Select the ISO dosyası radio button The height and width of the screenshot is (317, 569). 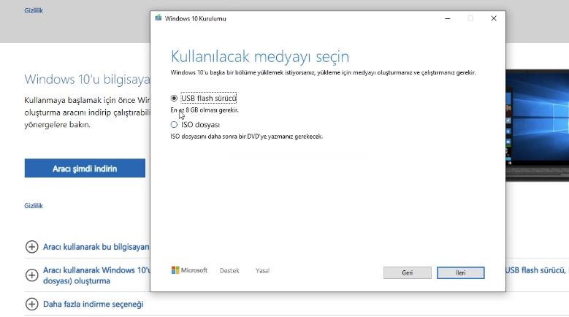(174, 125)
